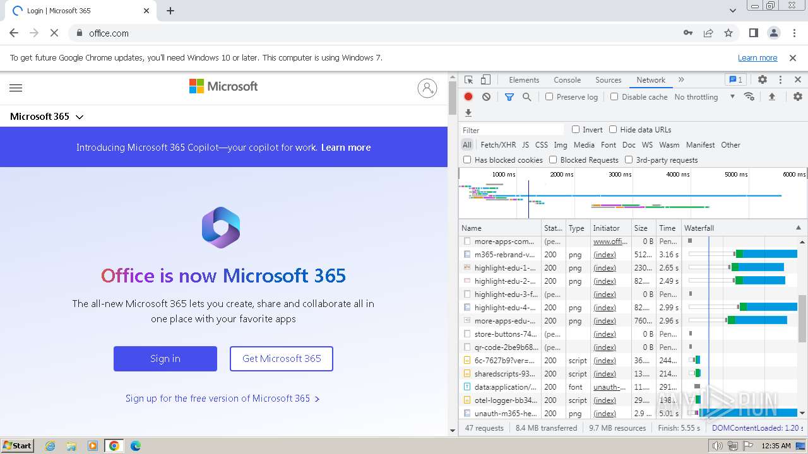The height and width of the screenshot is (454, 808).
Task: Select the inspect element picker icon
Action: 468,80
